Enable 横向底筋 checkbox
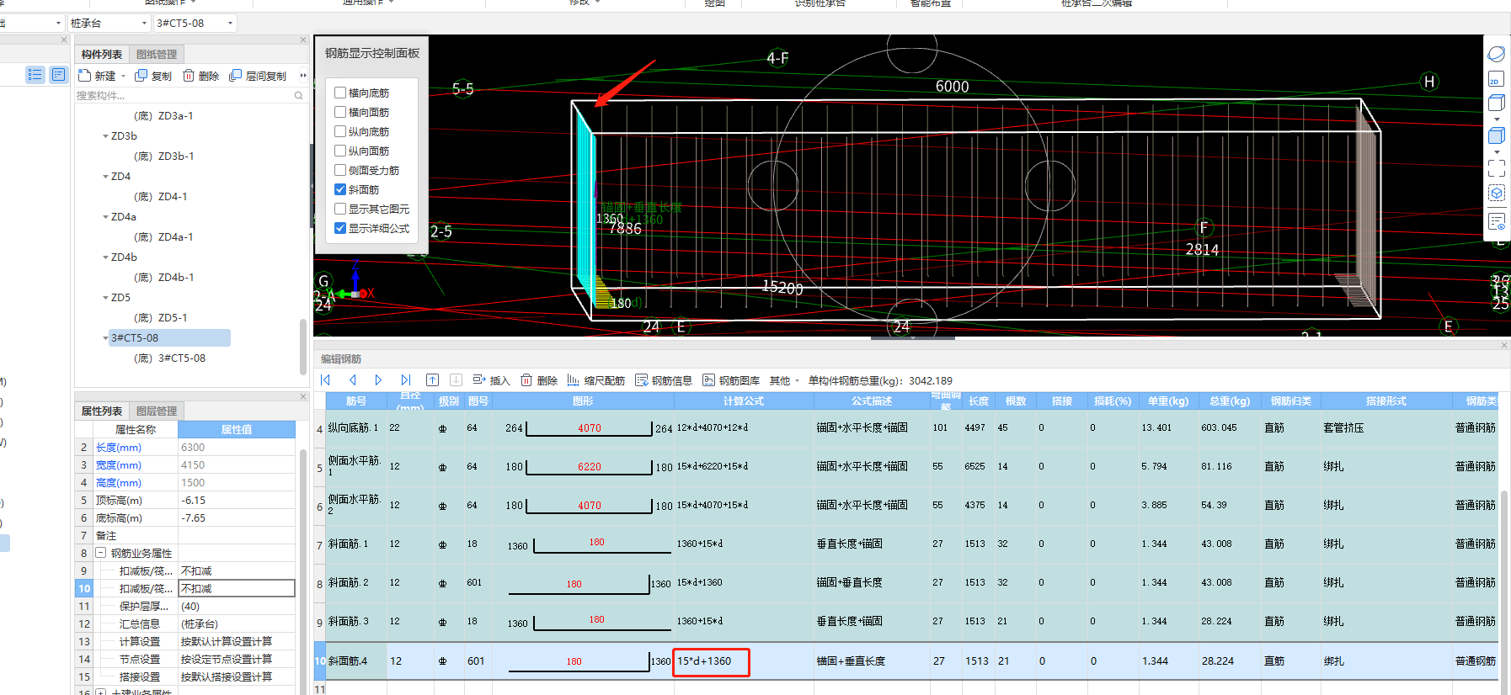 click(x=340, y=93)
